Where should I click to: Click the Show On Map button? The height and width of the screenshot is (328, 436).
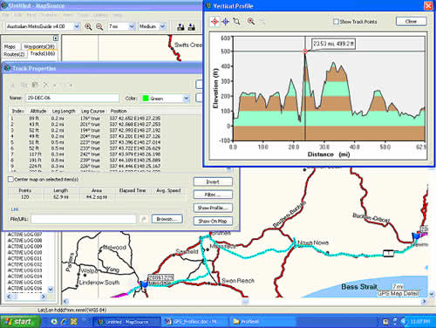click(213, 221)
